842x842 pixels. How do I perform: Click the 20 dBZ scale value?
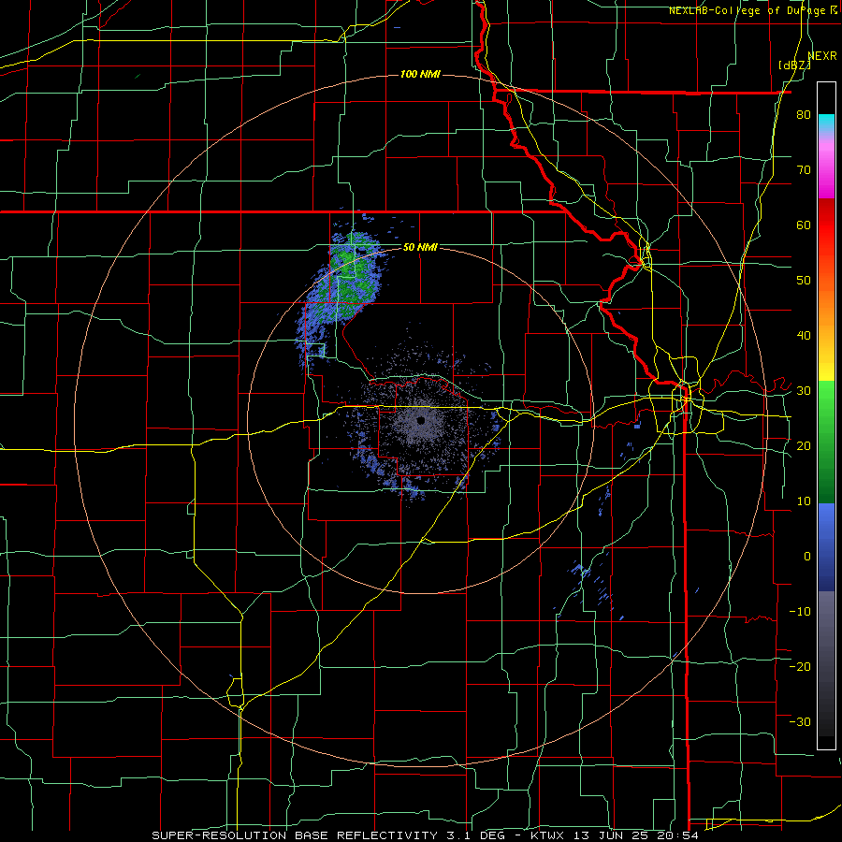point(804,445)
